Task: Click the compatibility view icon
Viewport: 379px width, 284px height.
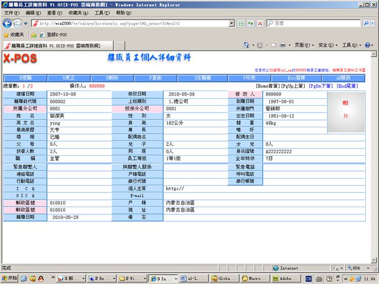Action: coord(240,23)
